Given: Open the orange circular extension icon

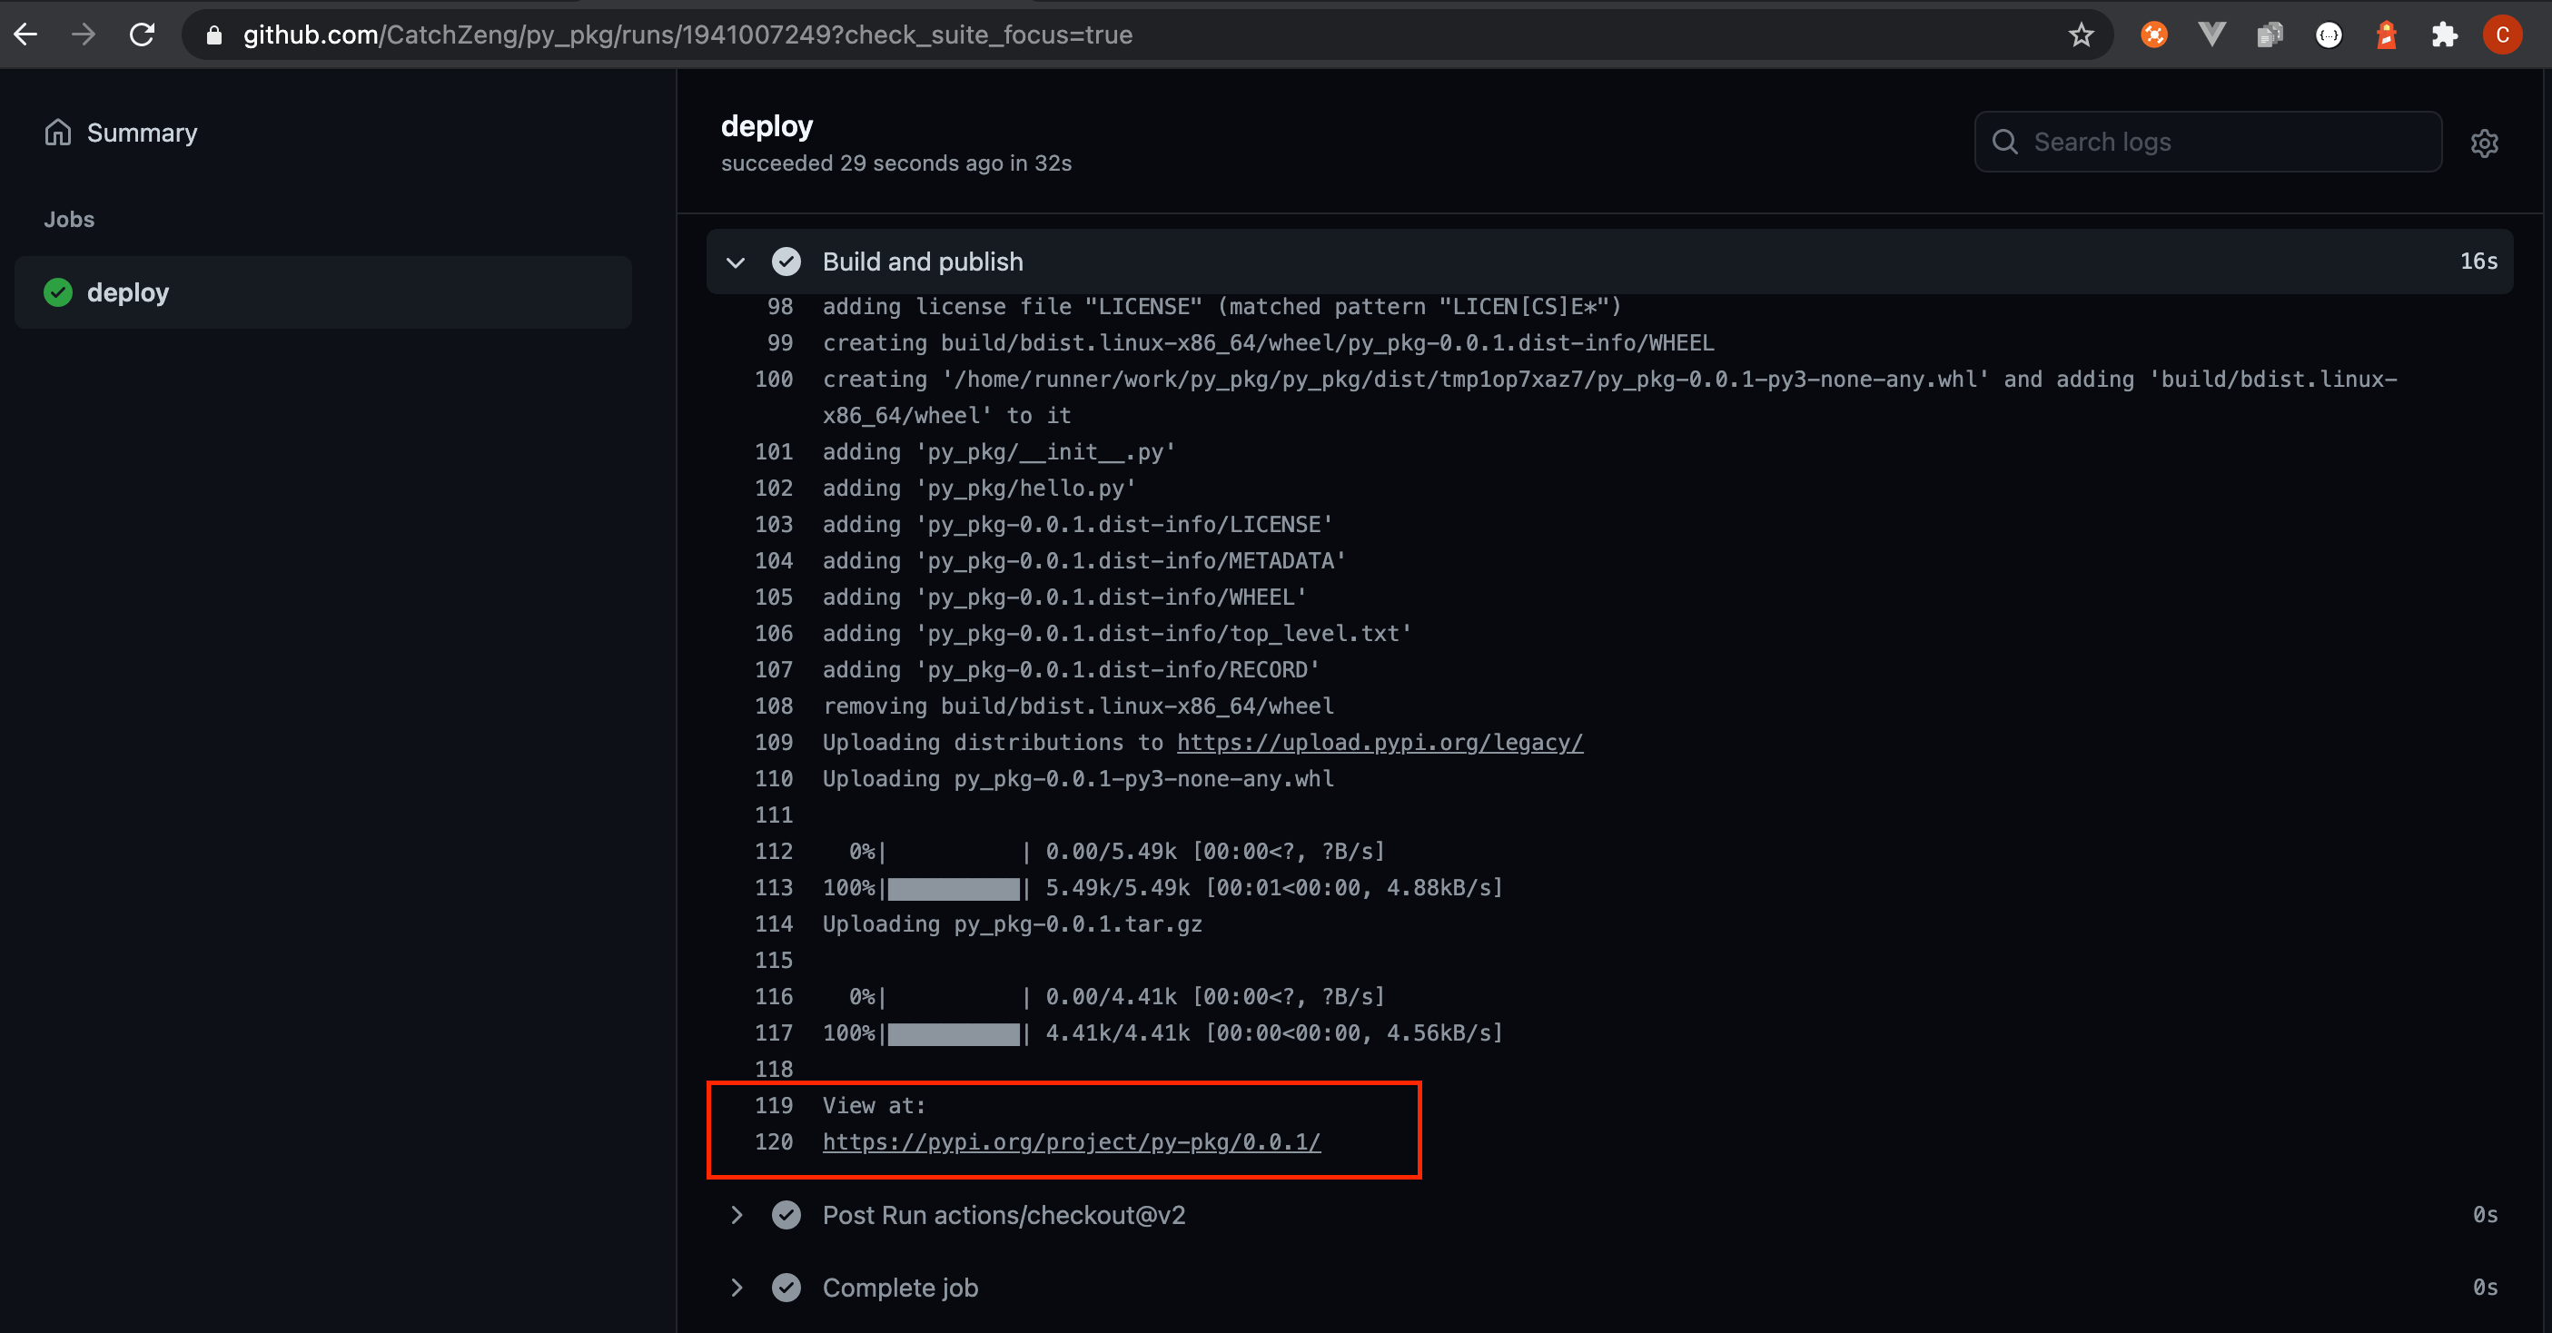Looking at the screenshot, I should point(2153,35).
